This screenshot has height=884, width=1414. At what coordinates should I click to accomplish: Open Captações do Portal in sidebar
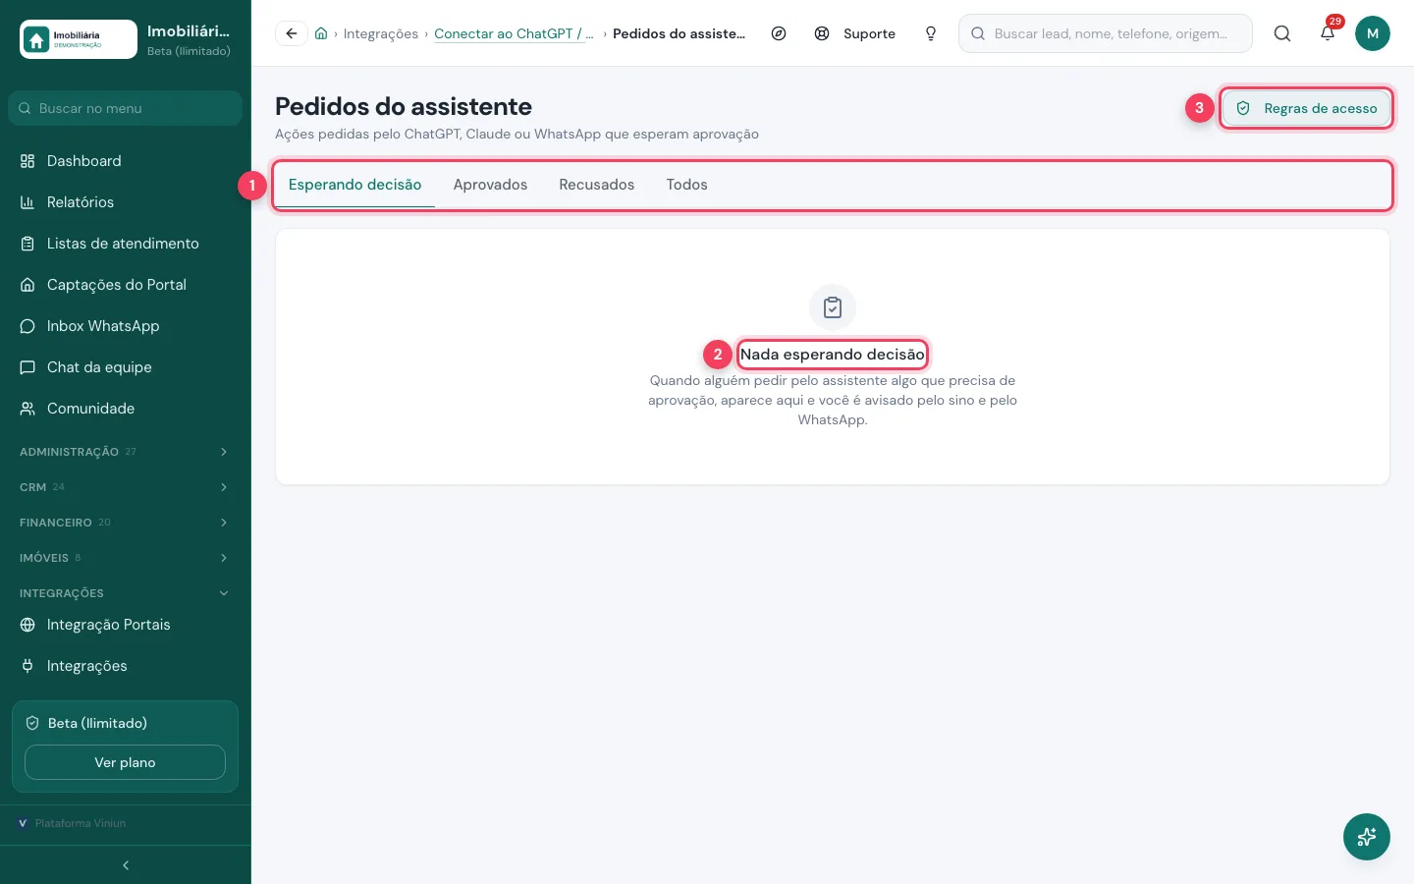[125, 285]
